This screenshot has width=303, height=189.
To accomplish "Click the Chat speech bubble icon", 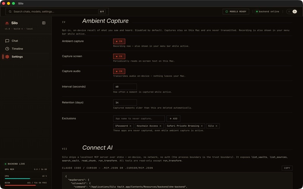I will (x=7, y=41).
